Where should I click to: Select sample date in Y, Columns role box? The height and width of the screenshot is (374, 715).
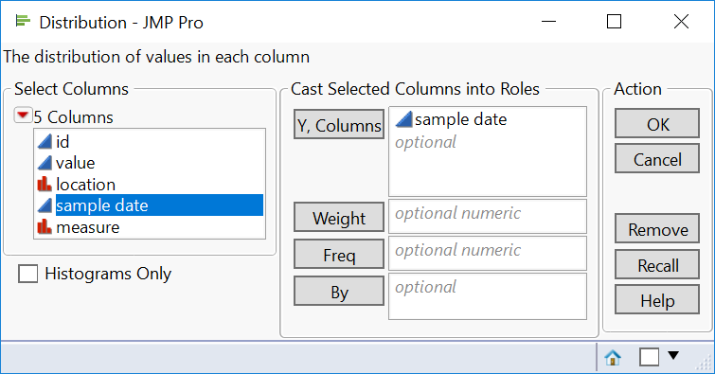click(460, 119)
